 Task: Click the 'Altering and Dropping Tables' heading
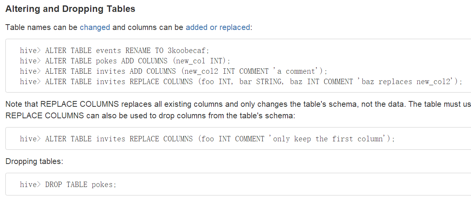(x=70, y=9)
